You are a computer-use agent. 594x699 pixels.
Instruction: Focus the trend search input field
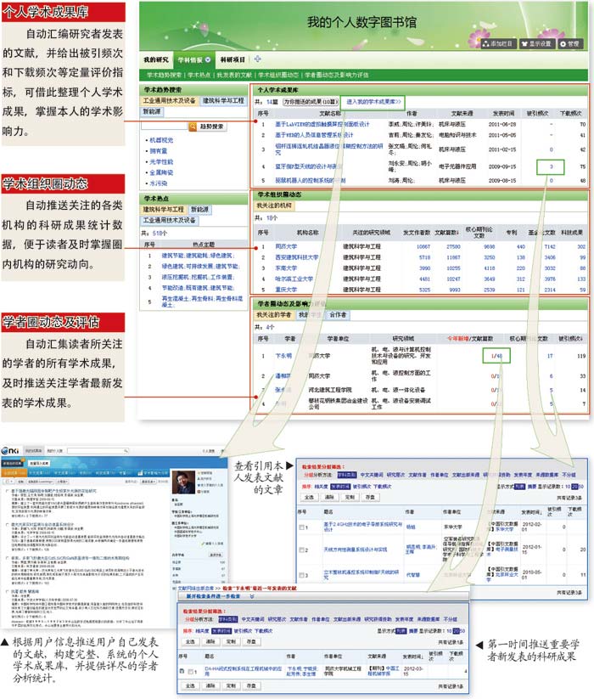(164, 127)
